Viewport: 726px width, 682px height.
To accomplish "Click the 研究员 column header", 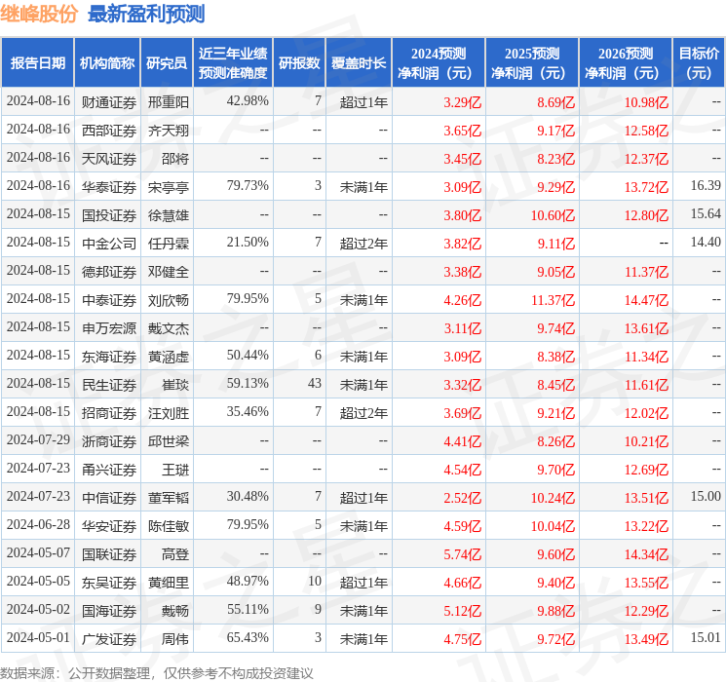I will click(167, 63).
